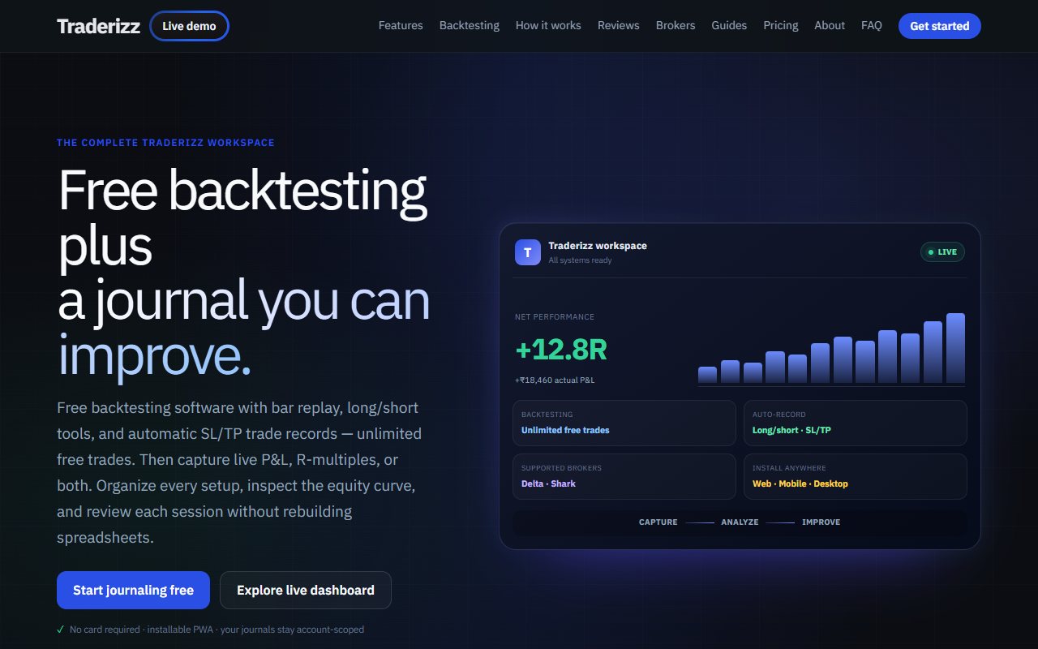
Task: Open Guides nav link
Action: (x=729, y=26)
